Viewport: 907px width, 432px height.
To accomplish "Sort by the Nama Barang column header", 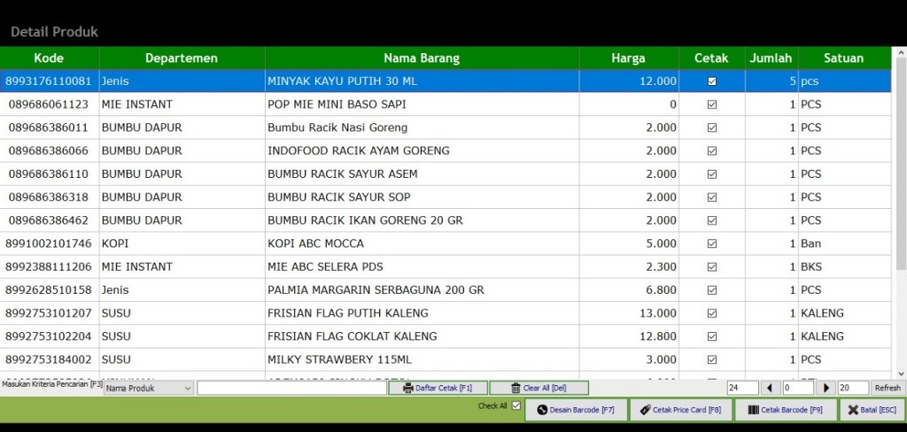I will click(x=422, y=58).
